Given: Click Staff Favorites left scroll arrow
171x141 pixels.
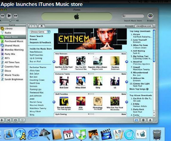Looking at the screenshot, I should pos(54,102).
